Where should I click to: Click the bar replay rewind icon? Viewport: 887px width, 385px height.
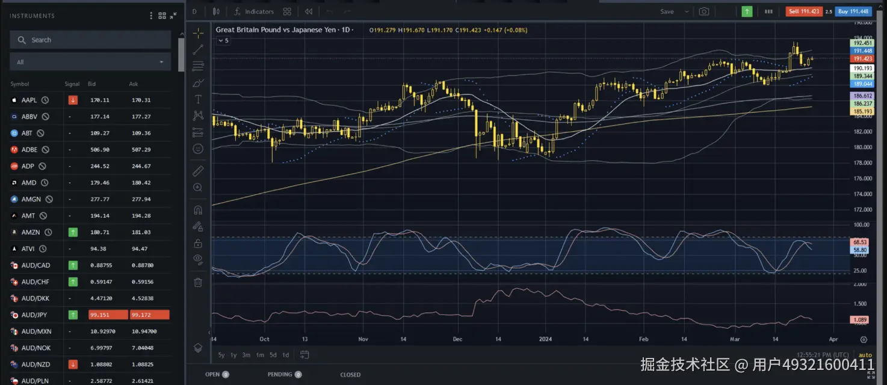click(x=309, y=11)
